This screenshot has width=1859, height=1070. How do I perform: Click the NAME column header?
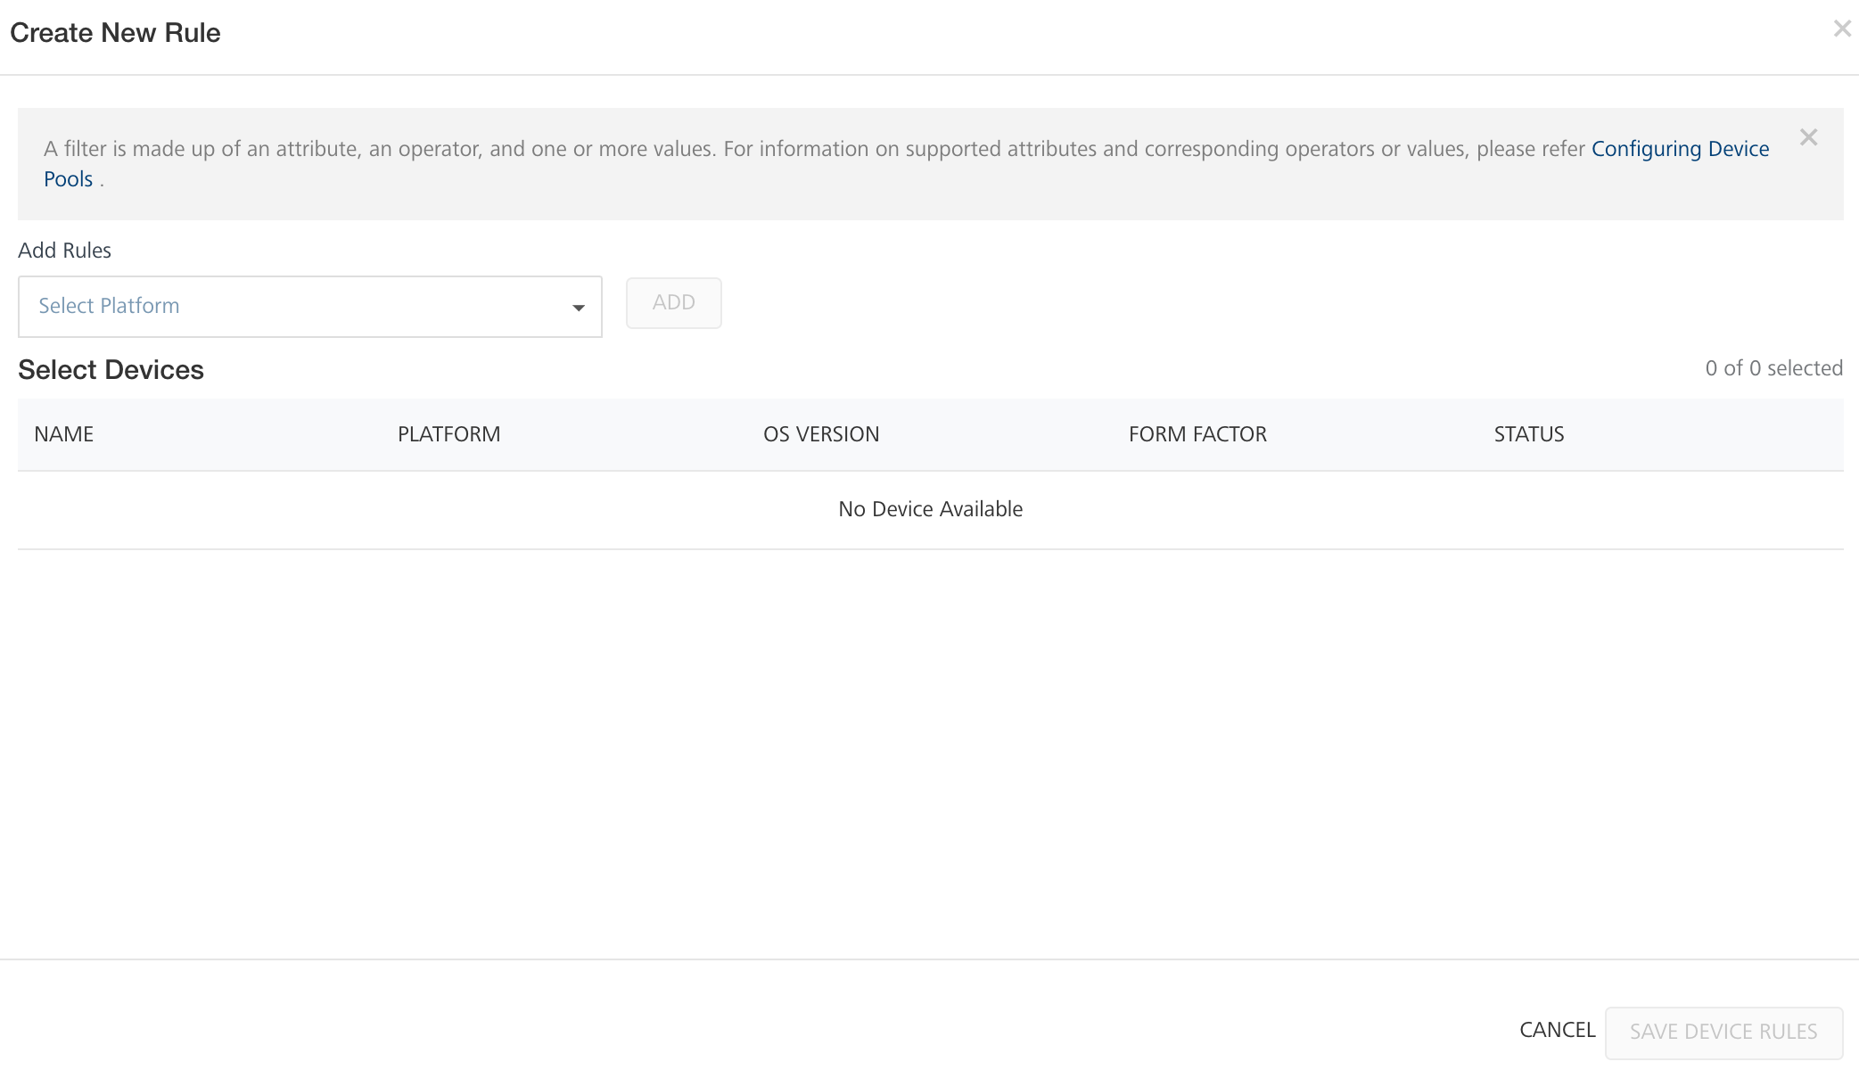tap(64, 434)
